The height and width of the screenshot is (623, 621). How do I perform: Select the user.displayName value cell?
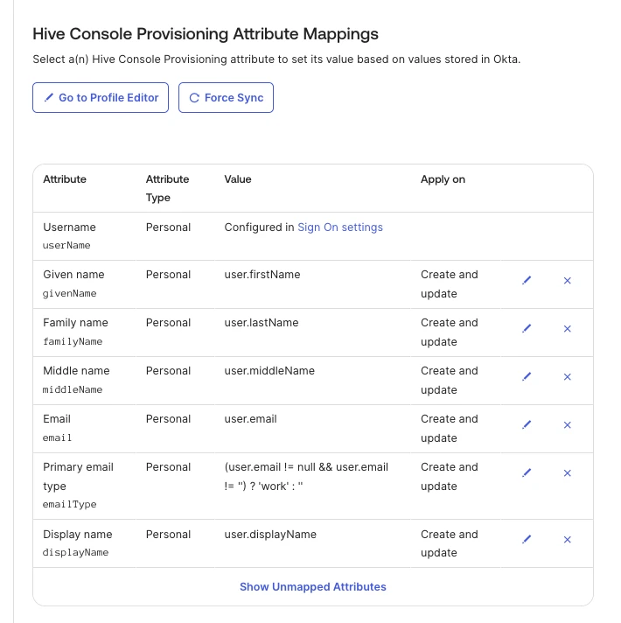click(270, 535)
